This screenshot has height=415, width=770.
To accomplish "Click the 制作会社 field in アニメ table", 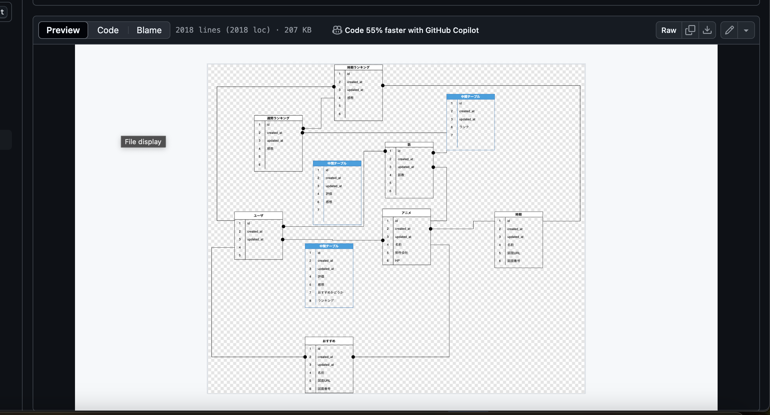I will click(x=402, y=253).
